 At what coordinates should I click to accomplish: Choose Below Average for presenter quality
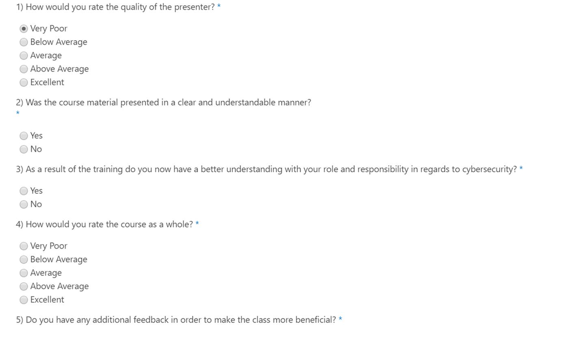tap(24, 42)
